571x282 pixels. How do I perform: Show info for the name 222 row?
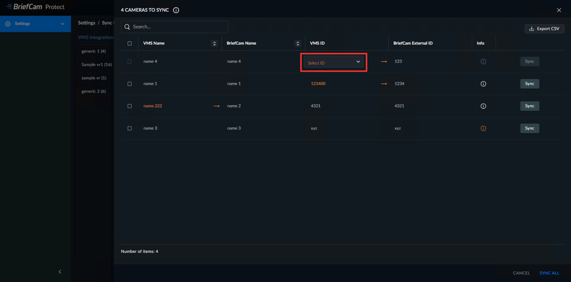point(483,106)
